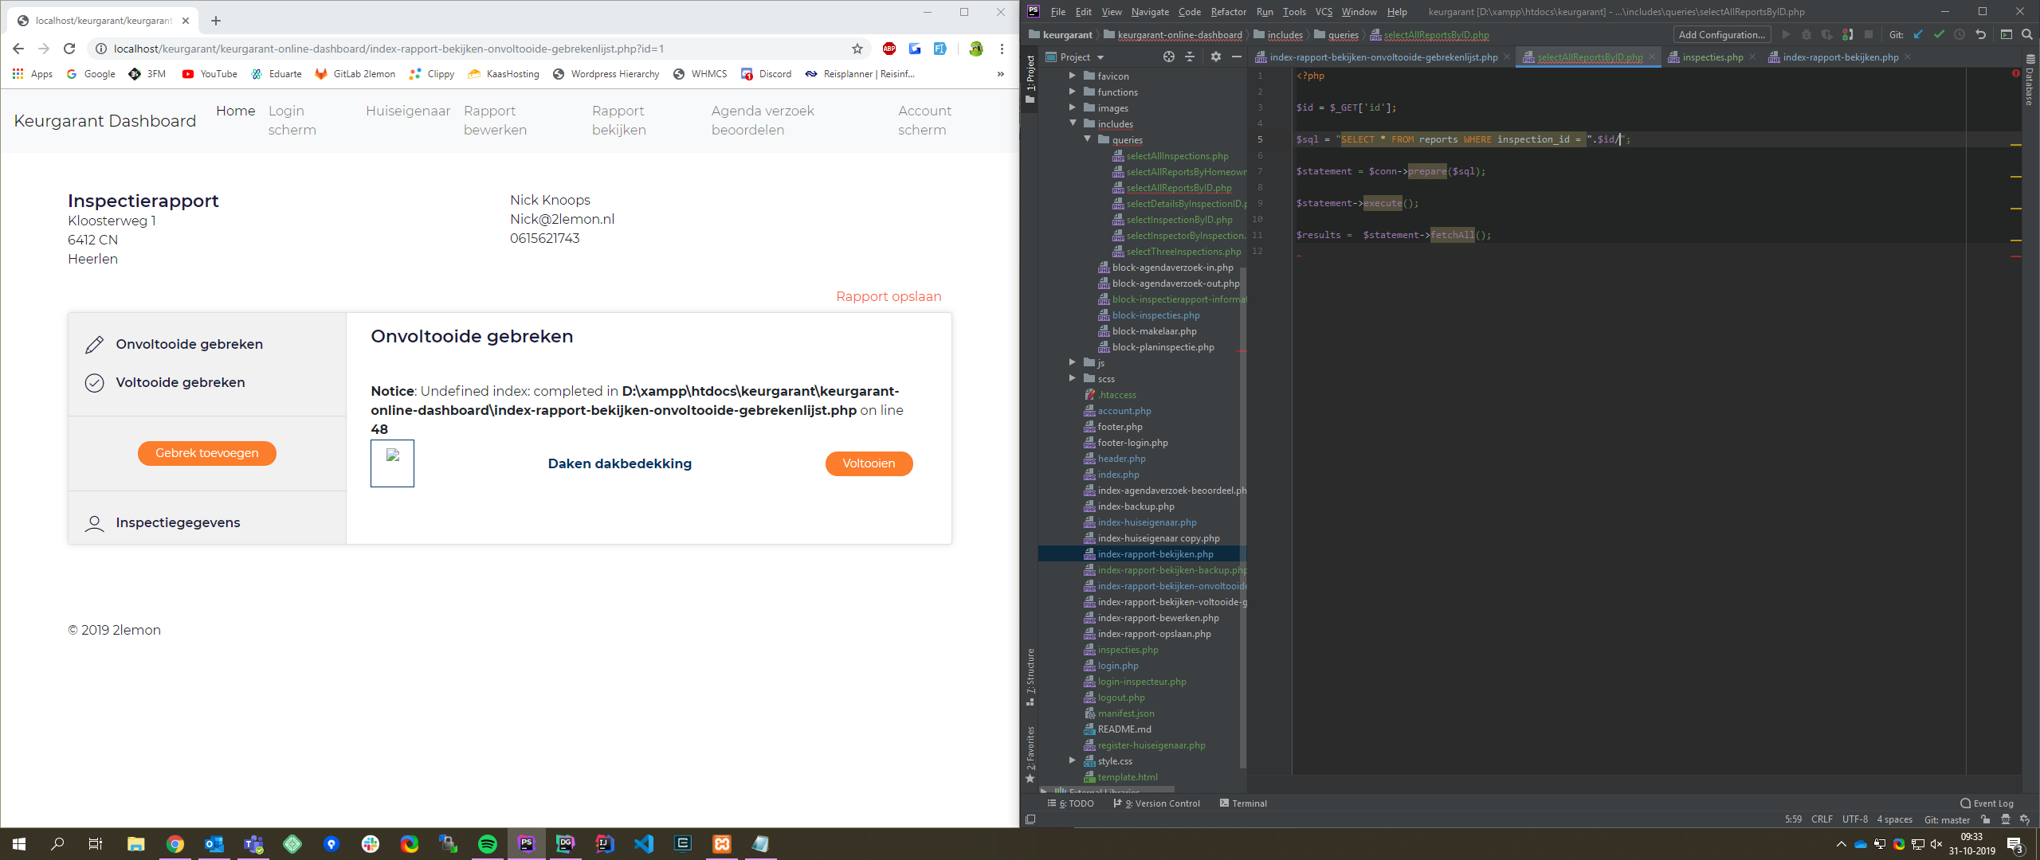This screenshot has width=2040, height=860.
Task: Click the Git commit checkmark icon
Action: [1939, 34]
